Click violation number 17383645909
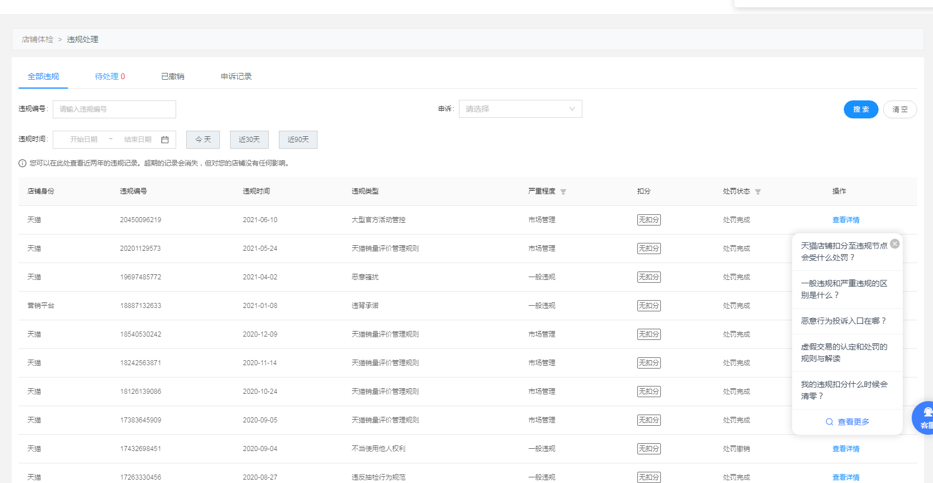Image resolution: width=933 pixels, height=483 pixels. pyautogui.click(x=140, y=420)
